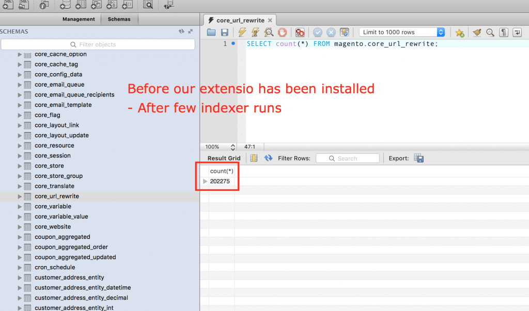Toggle autocommit mode icon

coord(345,32)
